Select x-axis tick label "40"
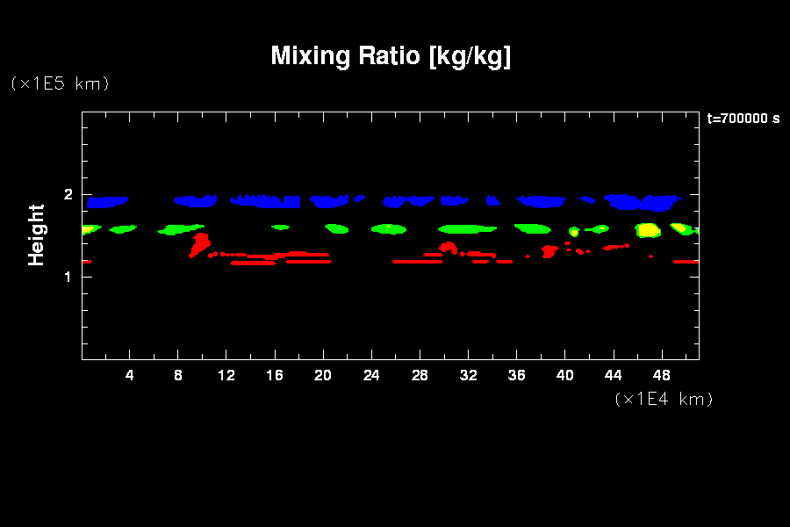The width and height of the screenshot is (790, 527). [564, 376]
